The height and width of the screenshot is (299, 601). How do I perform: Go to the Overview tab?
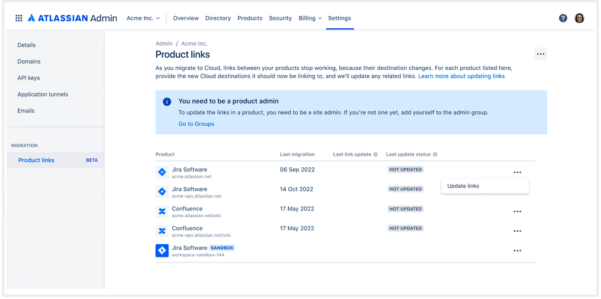pyautogui.click(x=186, y=18)
